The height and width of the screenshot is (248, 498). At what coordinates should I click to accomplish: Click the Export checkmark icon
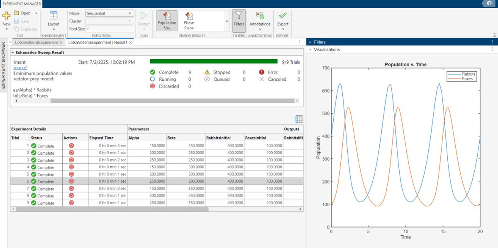[x=283, y=16]
